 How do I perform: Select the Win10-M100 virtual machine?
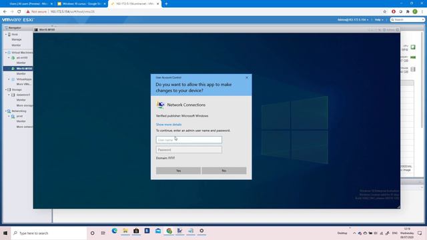click(x=24, y=69)
